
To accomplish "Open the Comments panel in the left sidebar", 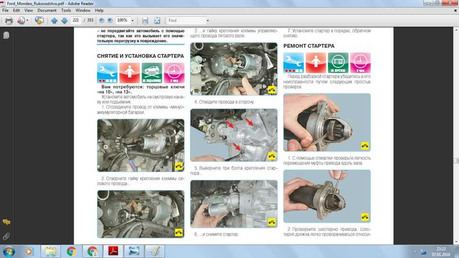I will click(x=6, y=222).
